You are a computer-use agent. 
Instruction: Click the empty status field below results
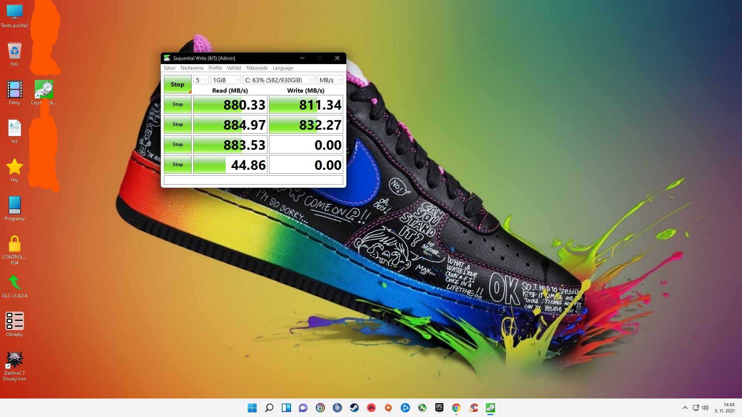tap(253, 180)
